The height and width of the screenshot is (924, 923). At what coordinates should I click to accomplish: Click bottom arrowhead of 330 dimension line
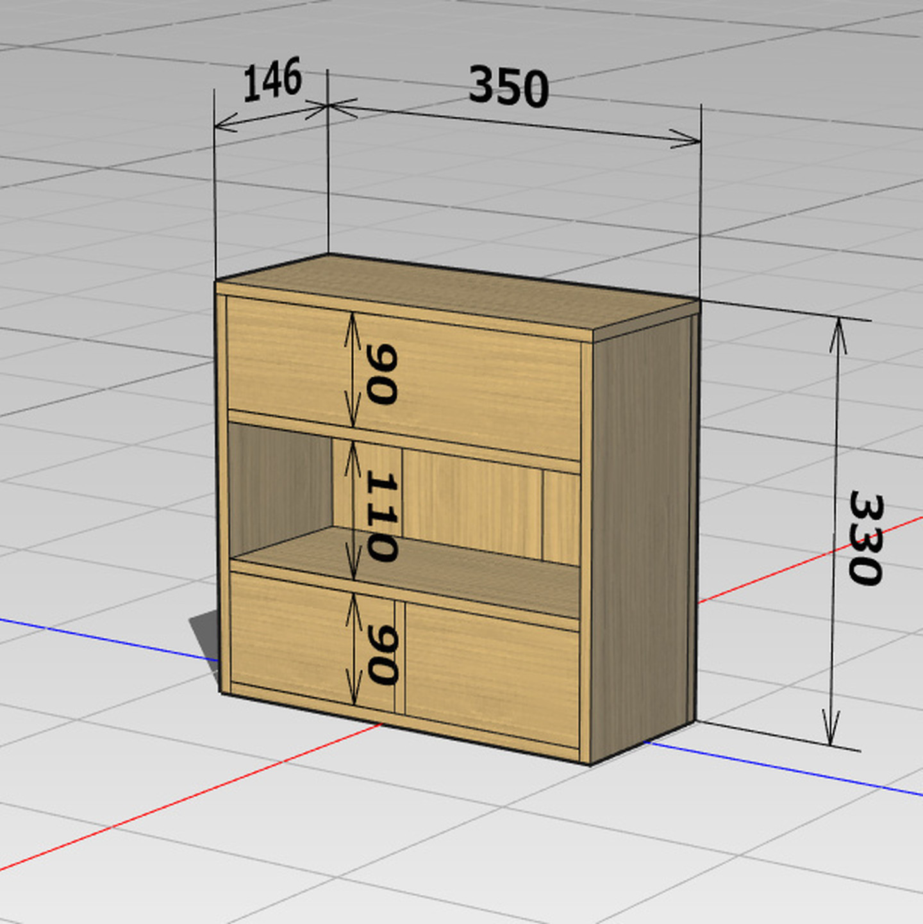(x=831, y=734)
